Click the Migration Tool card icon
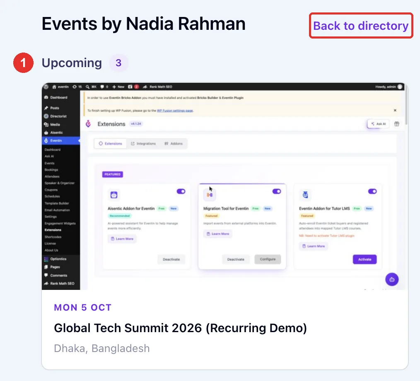Screen dimensions: 420x381 (210, 195)
